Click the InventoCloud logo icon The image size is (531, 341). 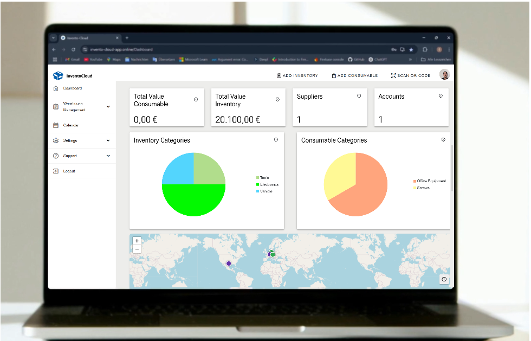click(x=58, y=75)
